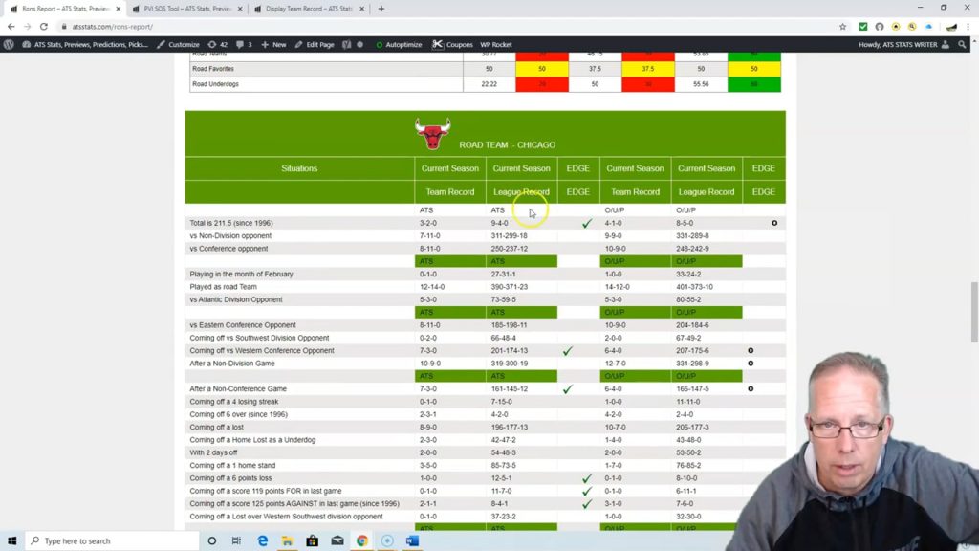Click the edge checkmark in 'Total is 211.5' row
The height and width of the screenshot is (551, 979).
[586, 223]
